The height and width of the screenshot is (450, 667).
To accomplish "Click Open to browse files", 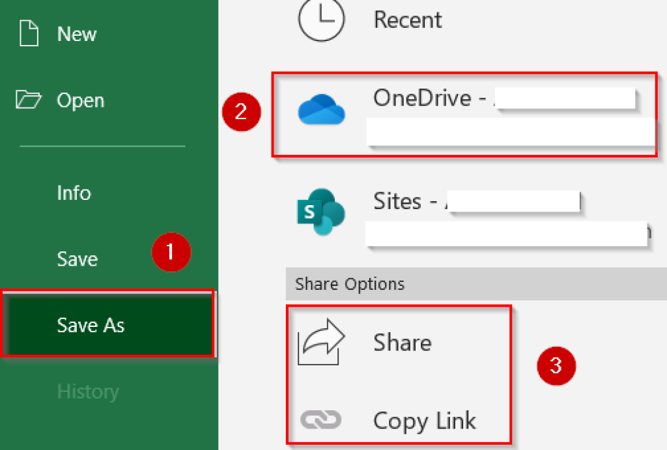I will coord(81,100).
